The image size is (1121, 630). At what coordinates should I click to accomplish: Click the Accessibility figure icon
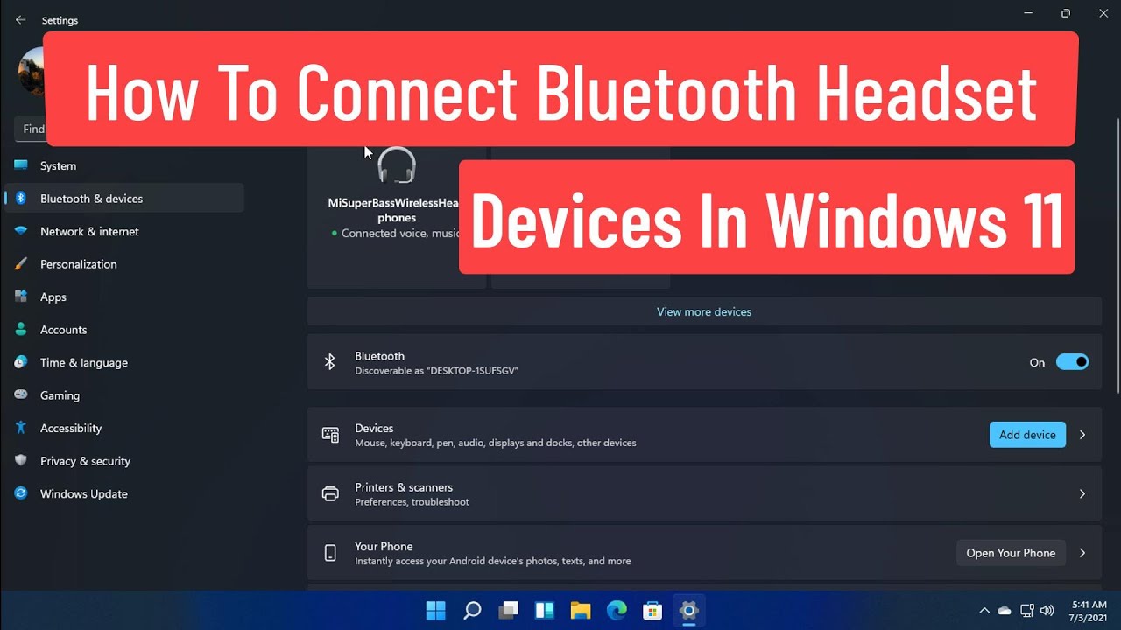tap(21, 428)
